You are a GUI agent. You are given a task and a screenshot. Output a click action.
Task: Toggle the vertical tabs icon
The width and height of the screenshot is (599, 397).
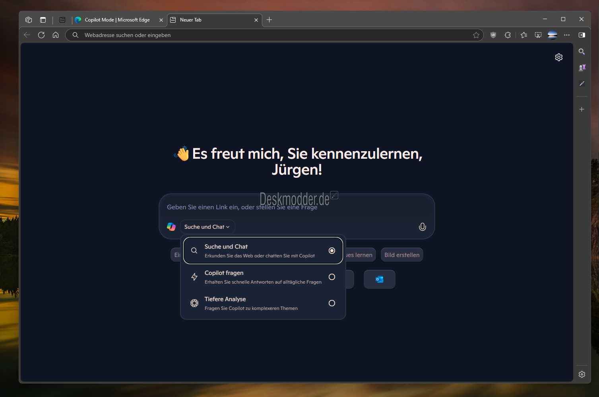point(43,20)
